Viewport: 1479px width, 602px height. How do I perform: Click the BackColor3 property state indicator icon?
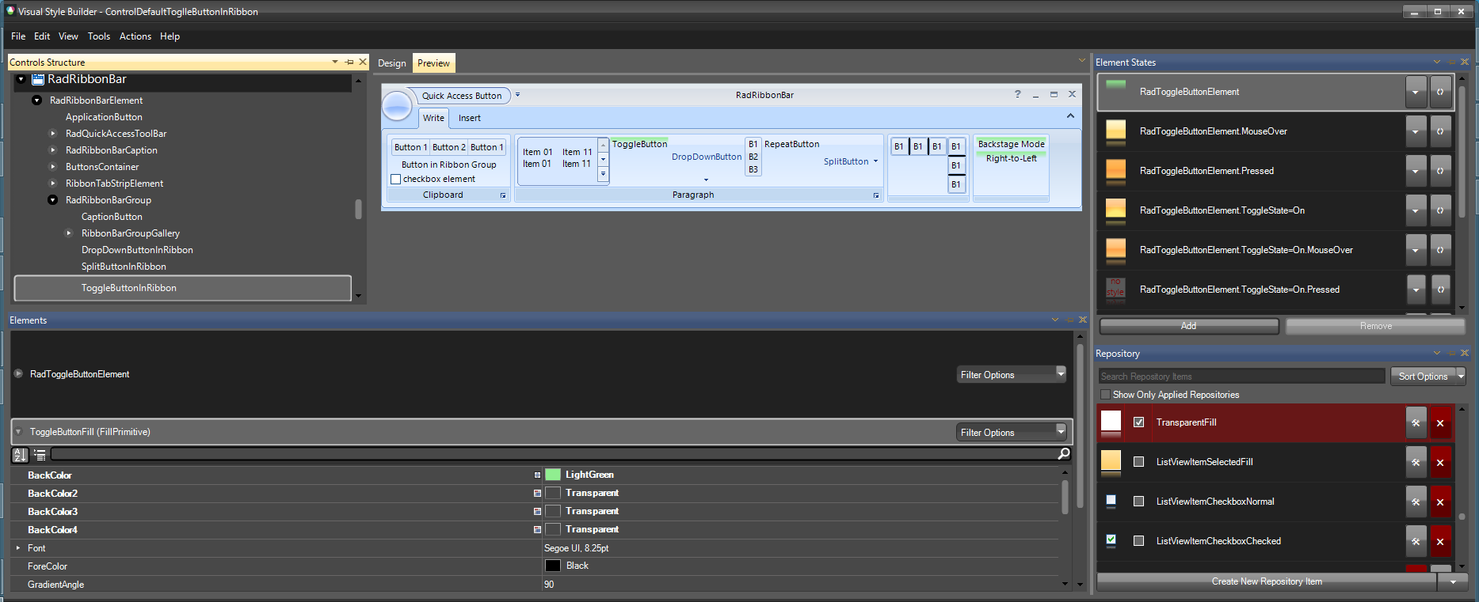pos(537,511)
